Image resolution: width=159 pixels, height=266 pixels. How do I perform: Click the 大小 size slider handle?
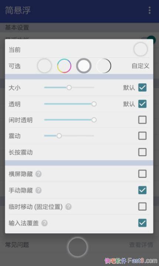pos(69,87)
